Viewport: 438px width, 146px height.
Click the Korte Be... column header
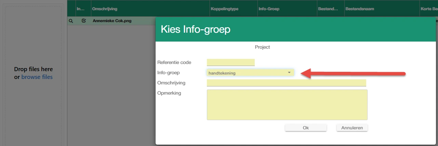click(429, 9)
